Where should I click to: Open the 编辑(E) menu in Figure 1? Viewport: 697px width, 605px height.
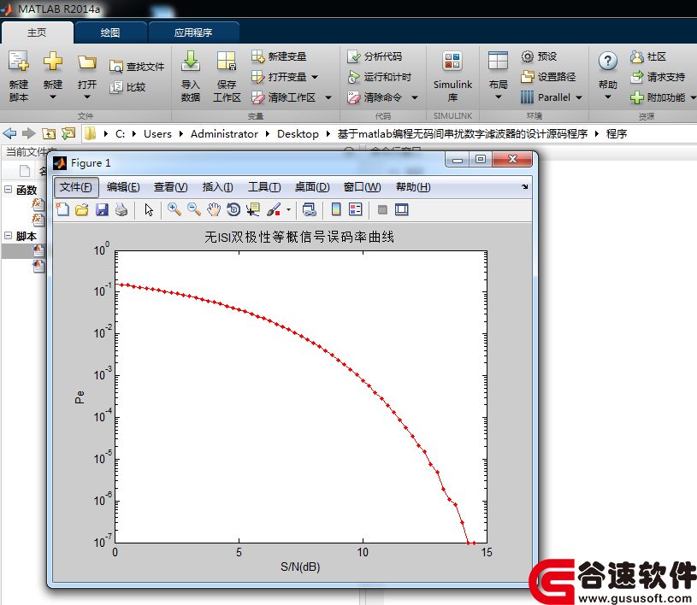(x=123, y=187)
